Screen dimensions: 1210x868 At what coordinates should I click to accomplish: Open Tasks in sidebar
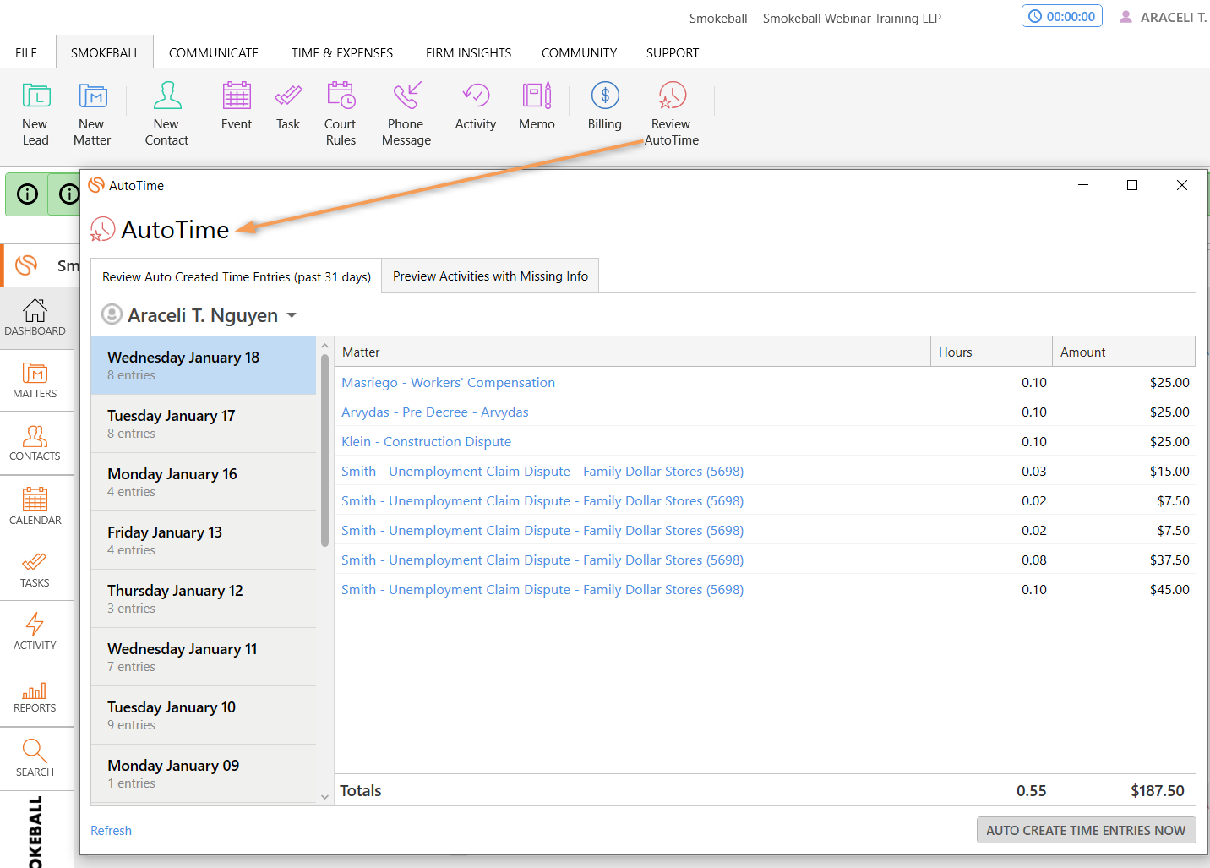tap(35, 570)
